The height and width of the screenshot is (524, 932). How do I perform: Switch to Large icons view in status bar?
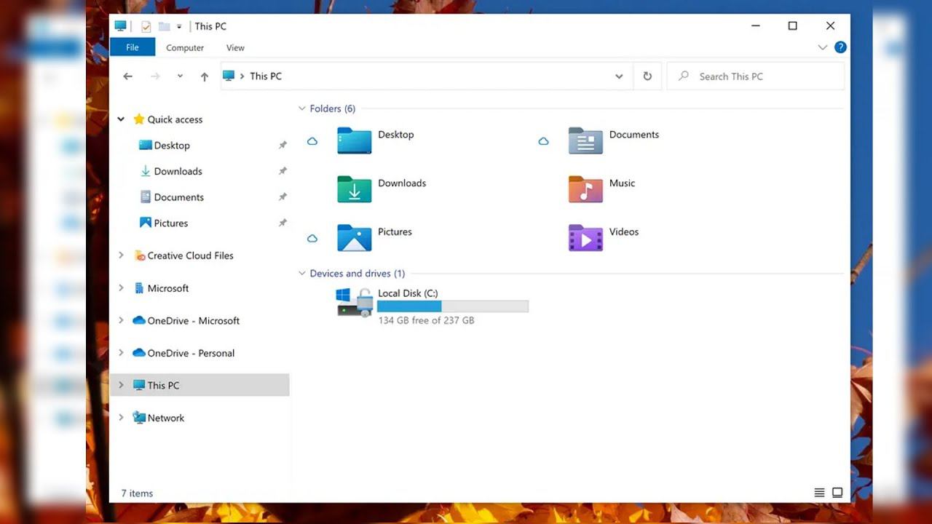point(837,493)
